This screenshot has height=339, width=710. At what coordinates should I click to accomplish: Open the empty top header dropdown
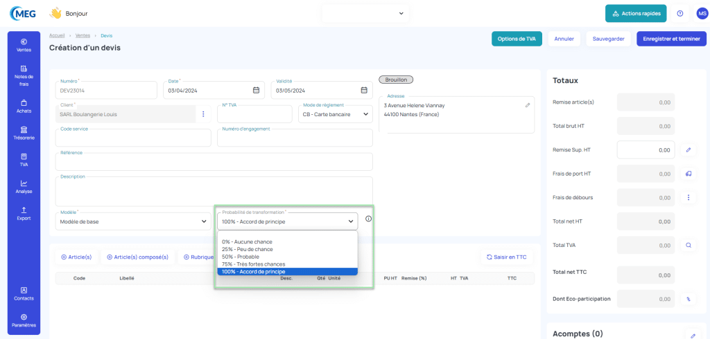(365, 13)
